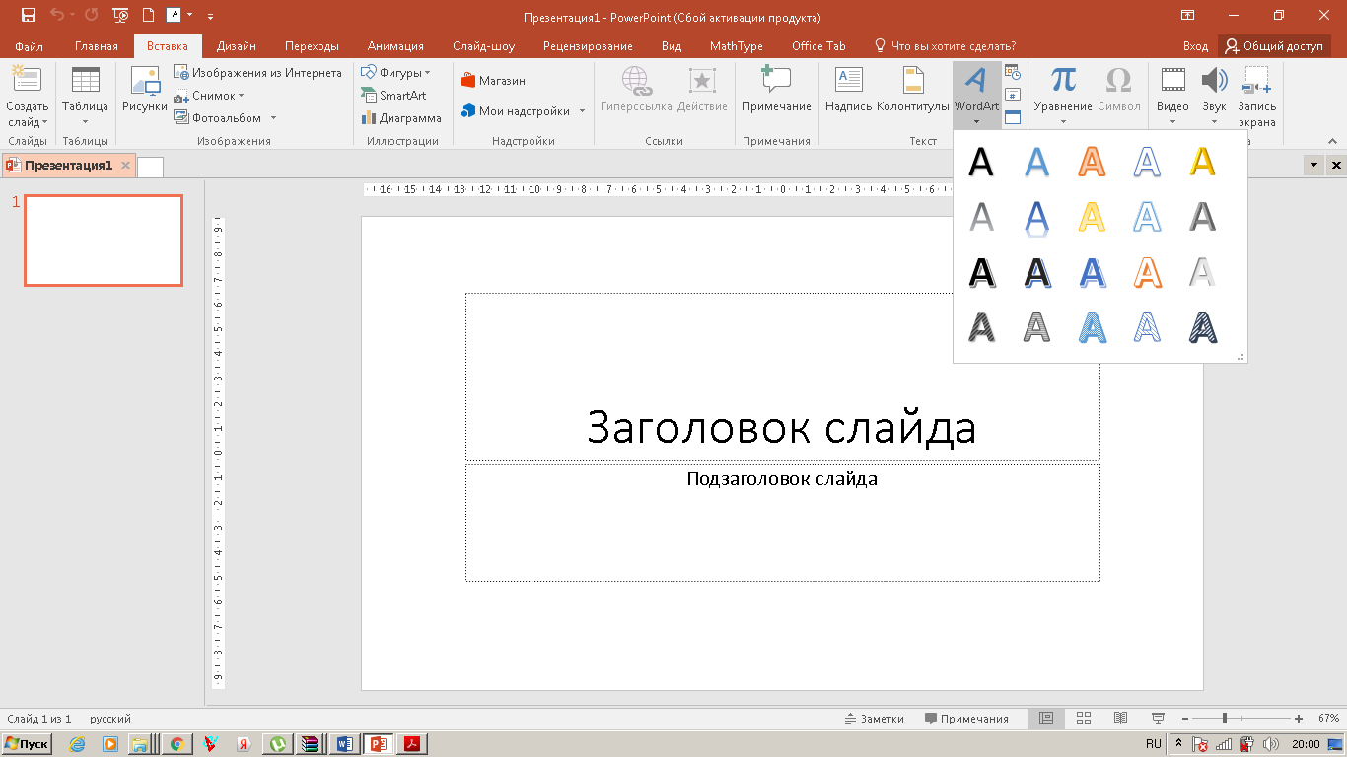Click the zoom slider handle
This screenshot has height=757, width=1347.
coord(1225,719)
